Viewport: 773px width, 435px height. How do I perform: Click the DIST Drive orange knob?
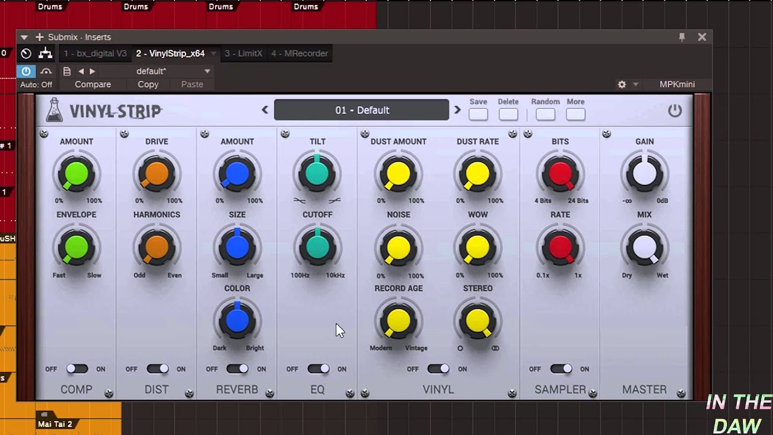click(156, 174)
